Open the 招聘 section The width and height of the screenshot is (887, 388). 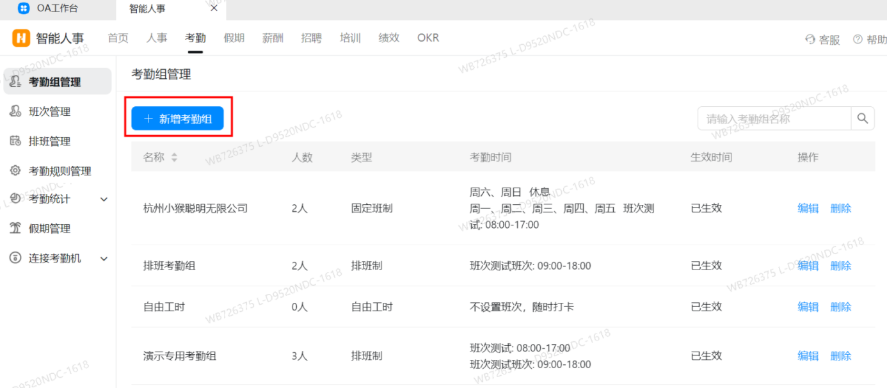tap(312, 37)
